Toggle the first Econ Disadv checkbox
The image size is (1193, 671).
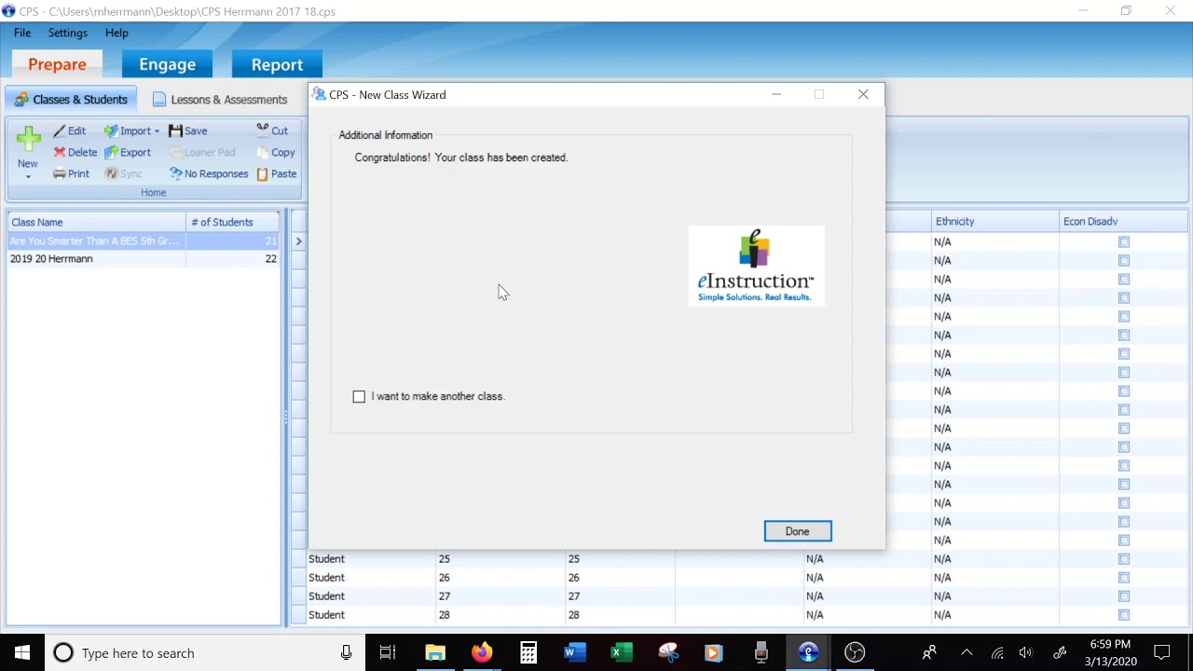click(x=1124, y=242)
